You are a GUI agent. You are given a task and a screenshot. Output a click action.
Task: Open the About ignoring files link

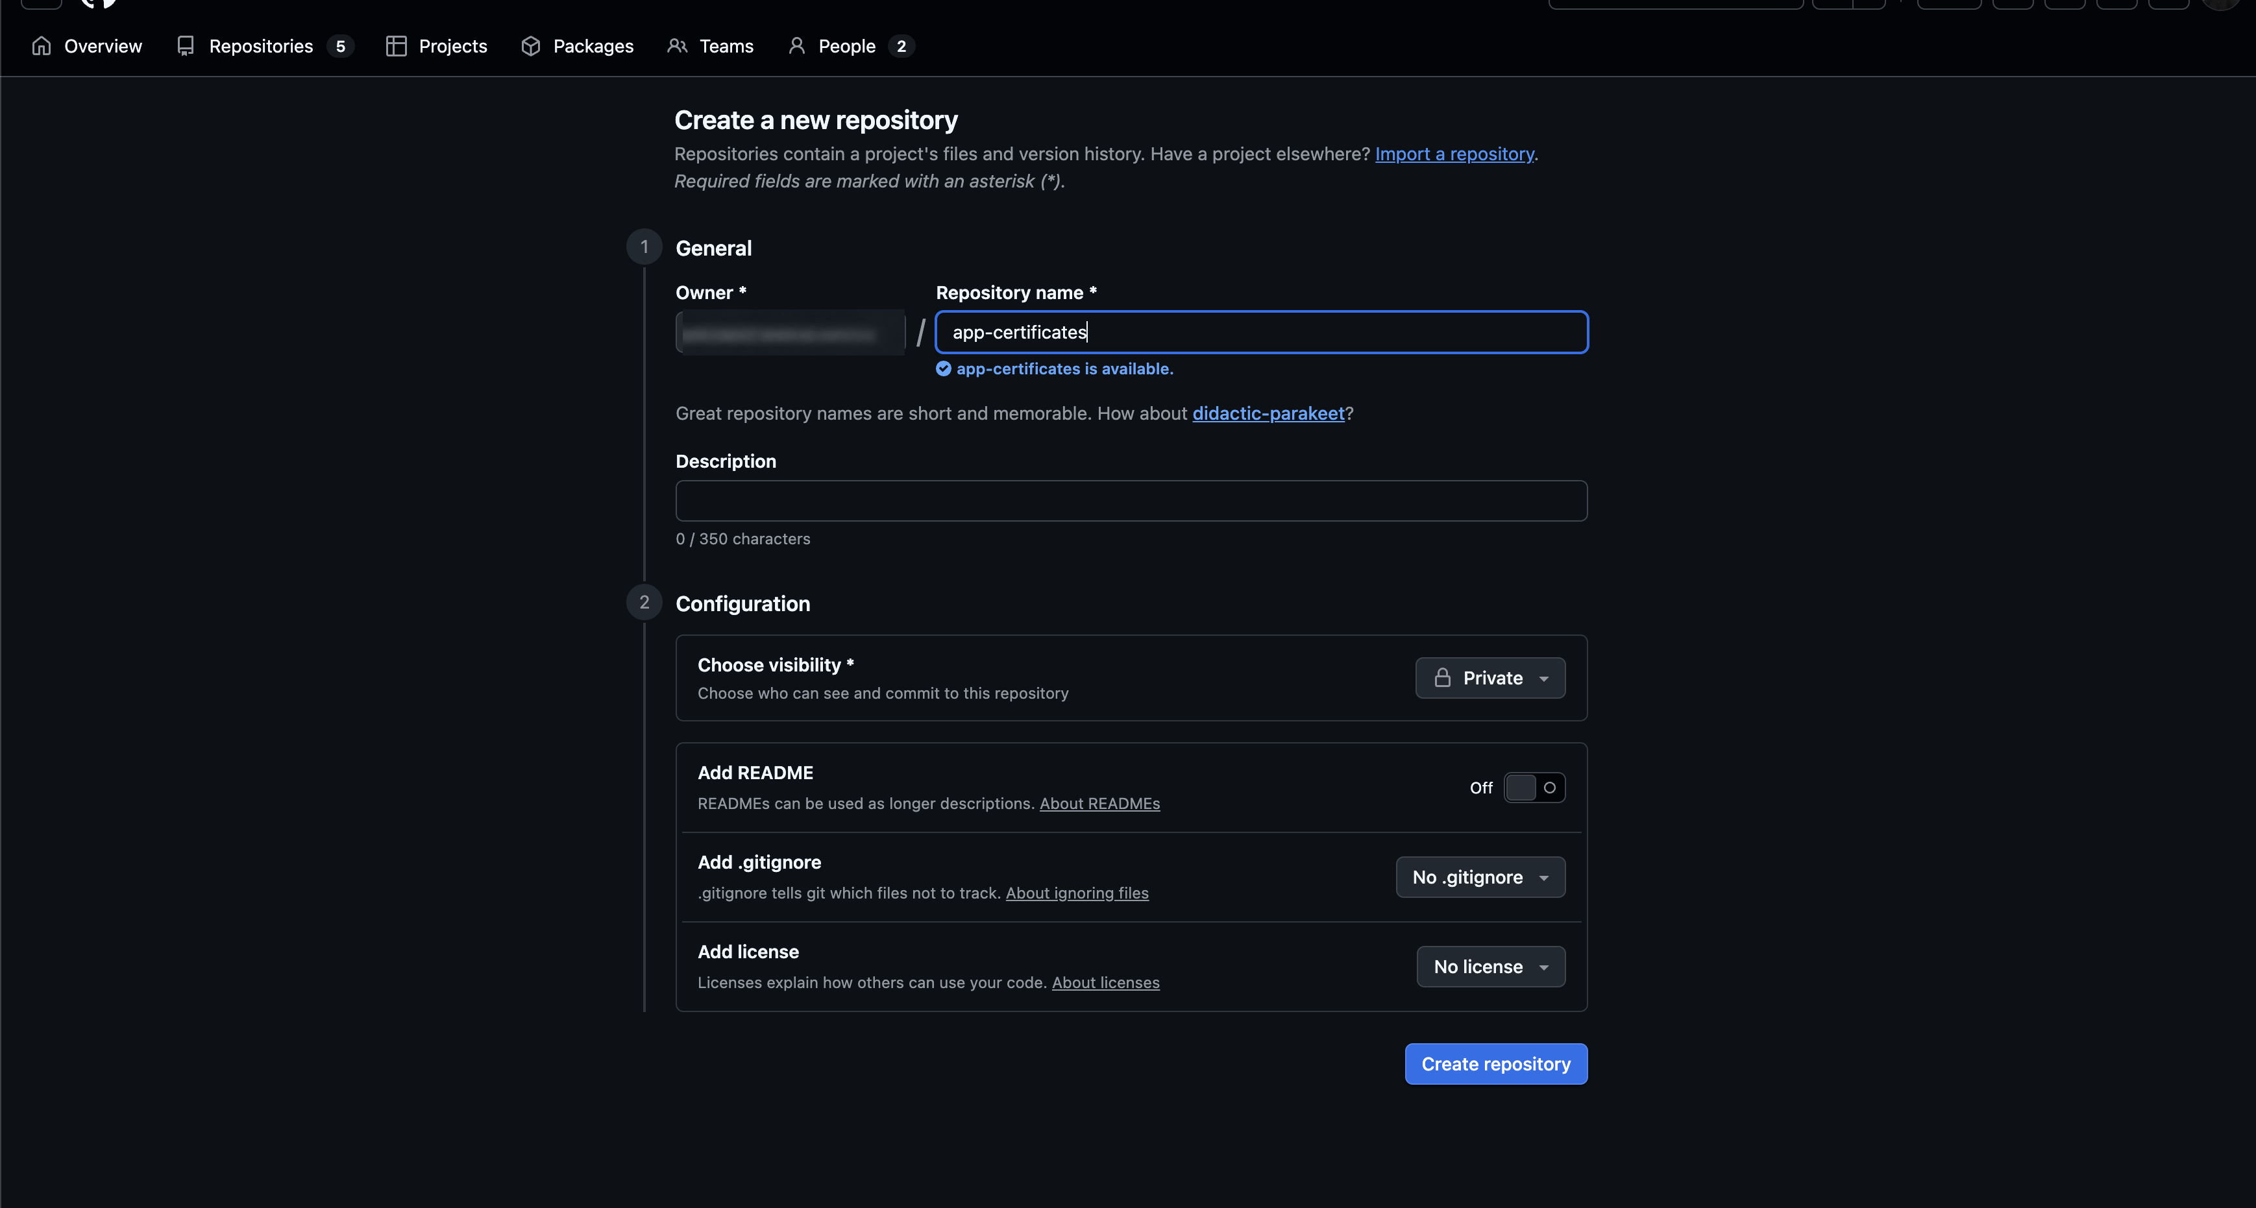[1077, 893]
